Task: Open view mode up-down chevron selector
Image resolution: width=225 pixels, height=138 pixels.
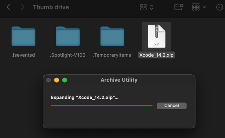Action: tap(152, 7)
